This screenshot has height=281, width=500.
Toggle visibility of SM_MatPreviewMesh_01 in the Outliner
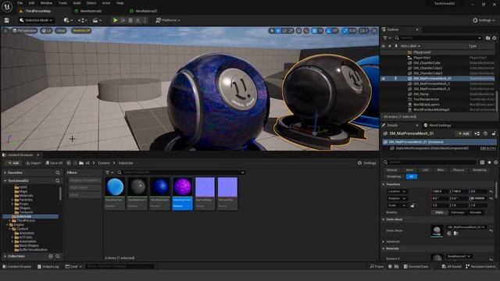coord(384,78)
